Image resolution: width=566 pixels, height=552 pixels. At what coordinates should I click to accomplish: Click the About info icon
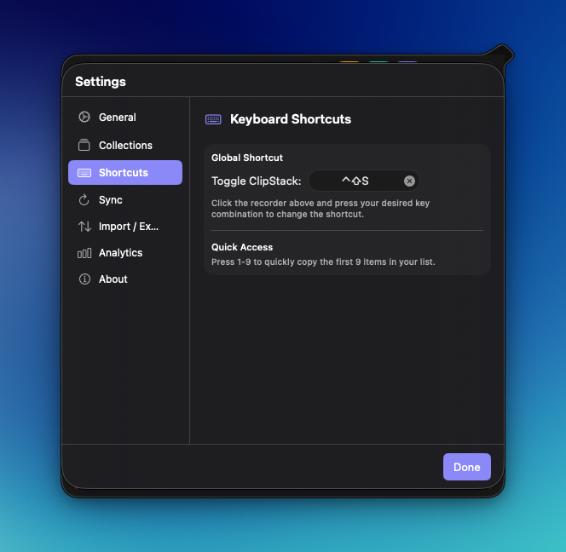click(84, 279)
